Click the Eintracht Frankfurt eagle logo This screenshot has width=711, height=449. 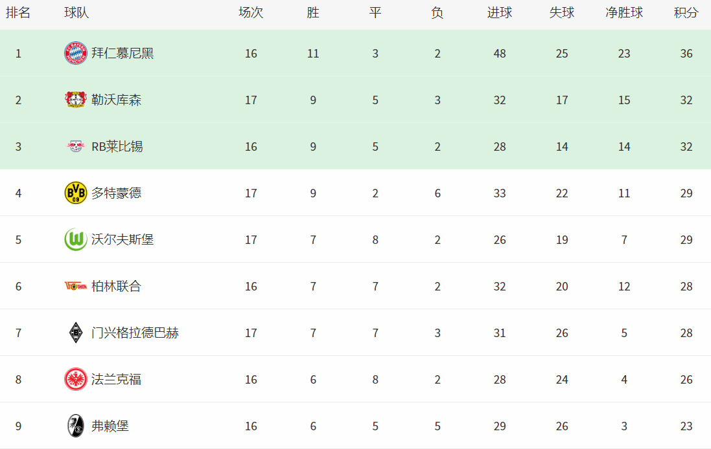click(76, 380)
